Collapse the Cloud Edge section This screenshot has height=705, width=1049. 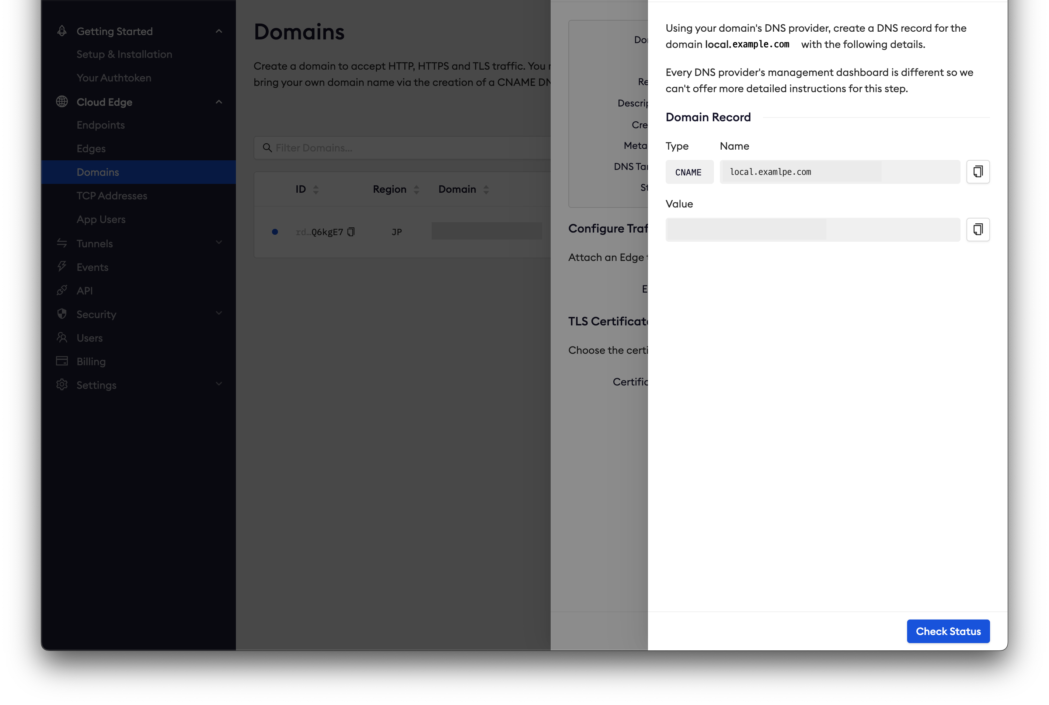(x=219, y=102)
